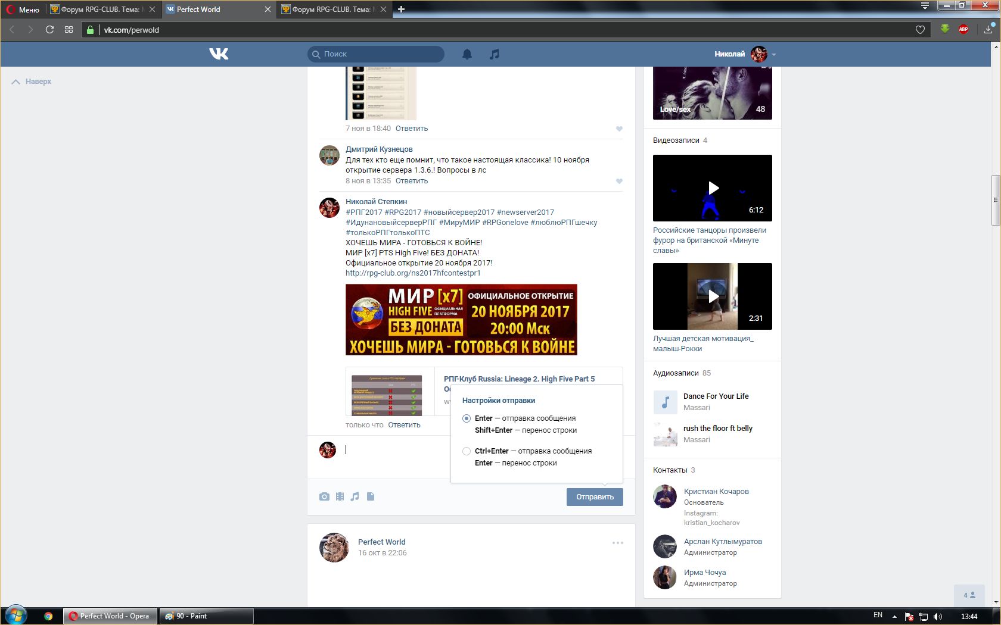Click the EN language indicator in tray
1001x625 pixels.
point(878,615)
